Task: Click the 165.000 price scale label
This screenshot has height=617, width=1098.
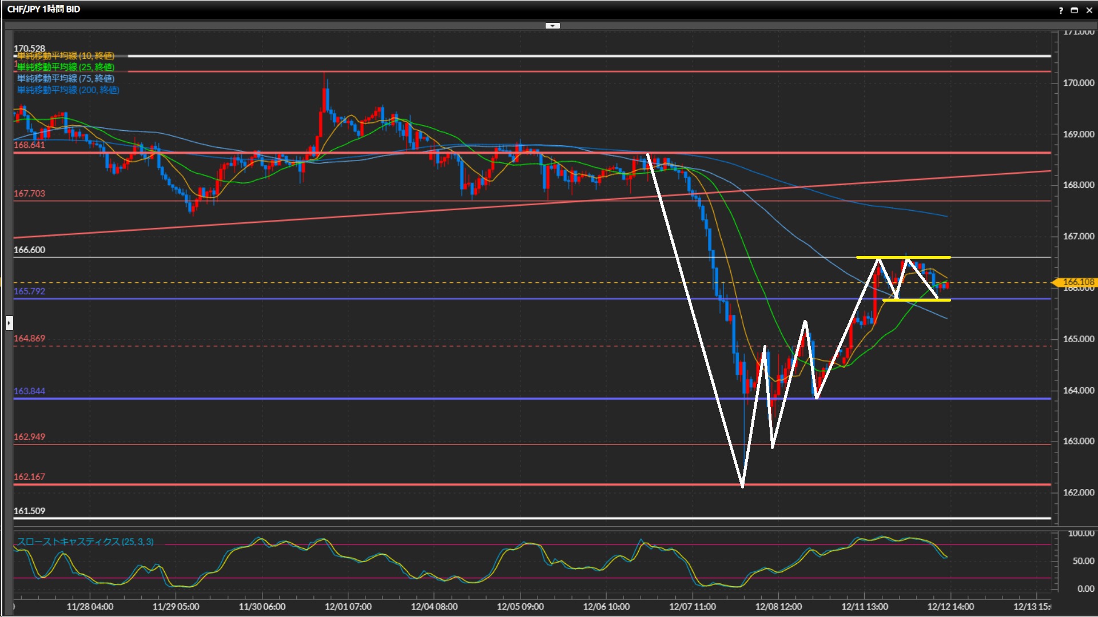Action: (1078, 339)
